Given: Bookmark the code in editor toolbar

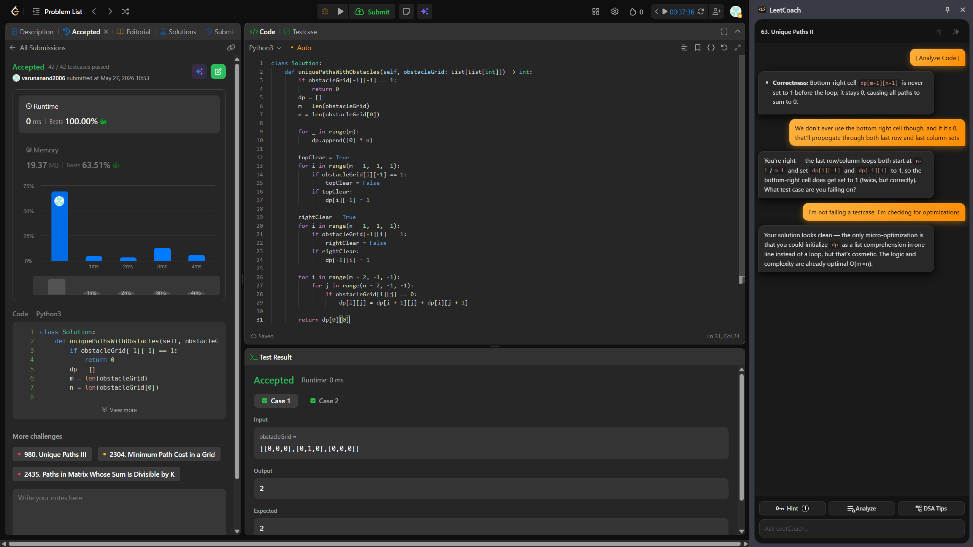Looking at the screenshot, I should tap(697, 48).
